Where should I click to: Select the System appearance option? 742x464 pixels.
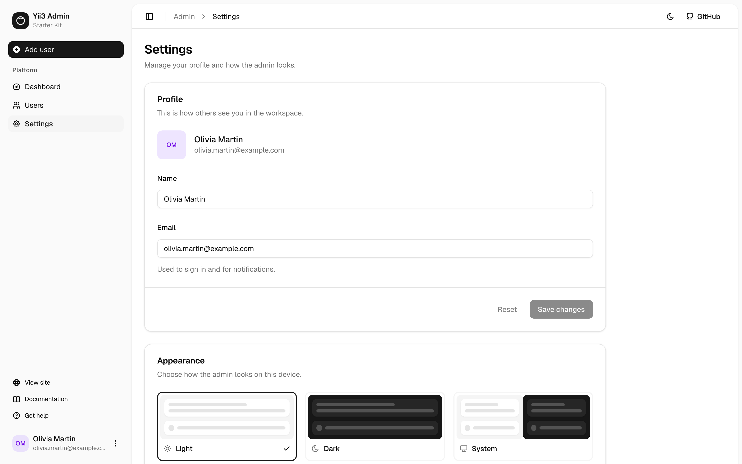(523, 426)
